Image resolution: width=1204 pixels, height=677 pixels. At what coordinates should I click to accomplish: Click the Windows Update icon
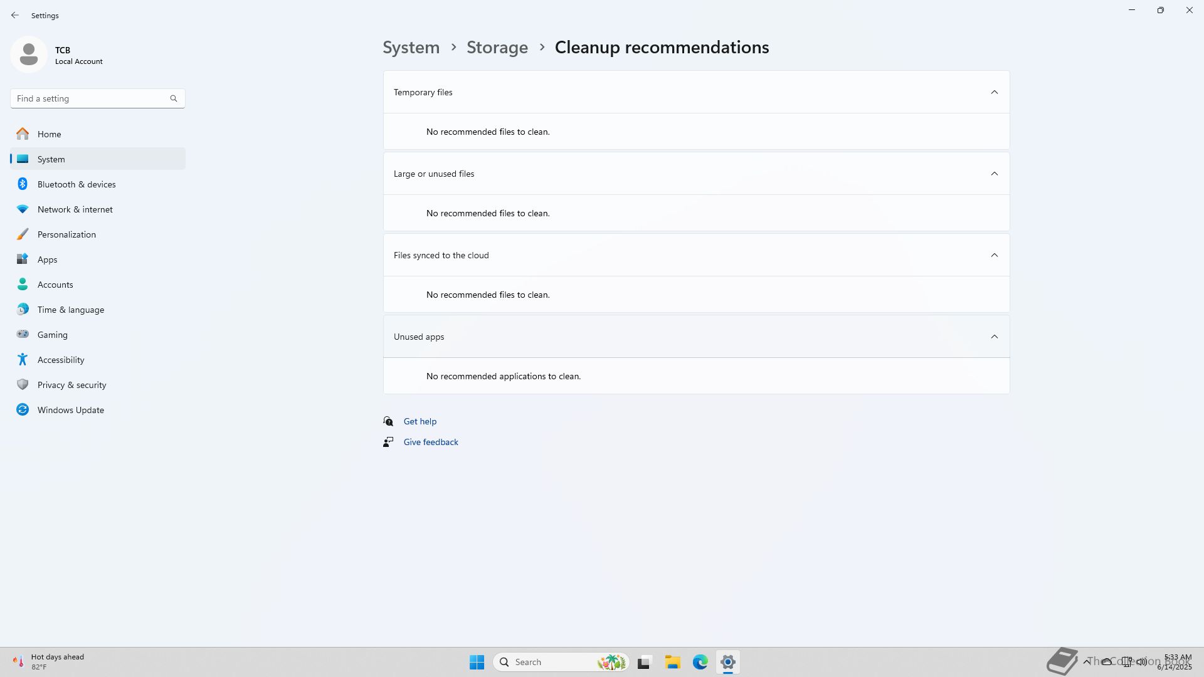(23, 410)
